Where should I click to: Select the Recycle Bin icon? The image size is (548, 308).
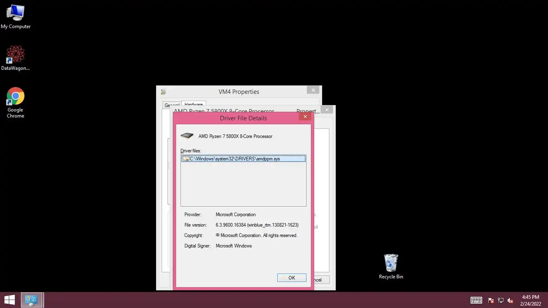(391, 266)
